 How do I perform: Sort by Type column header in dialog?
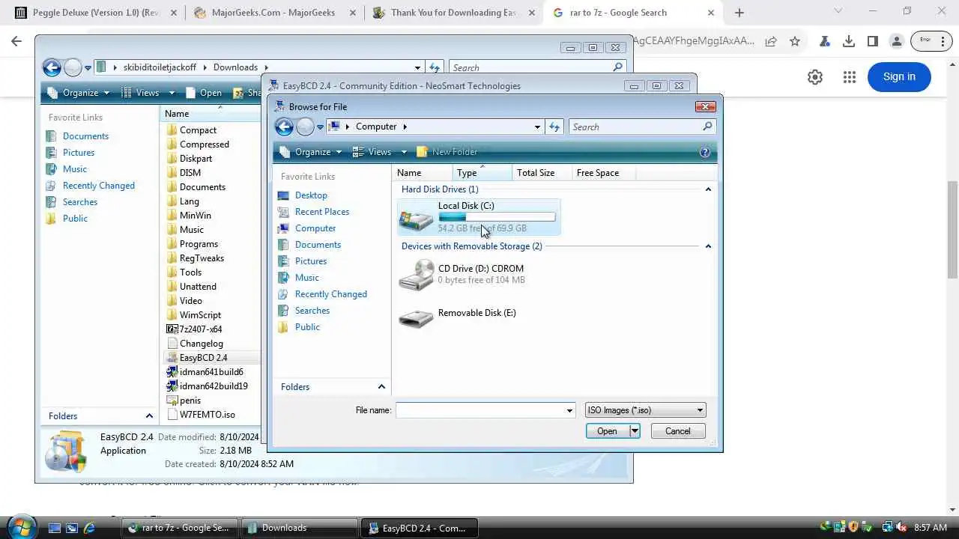click(482, 173)
